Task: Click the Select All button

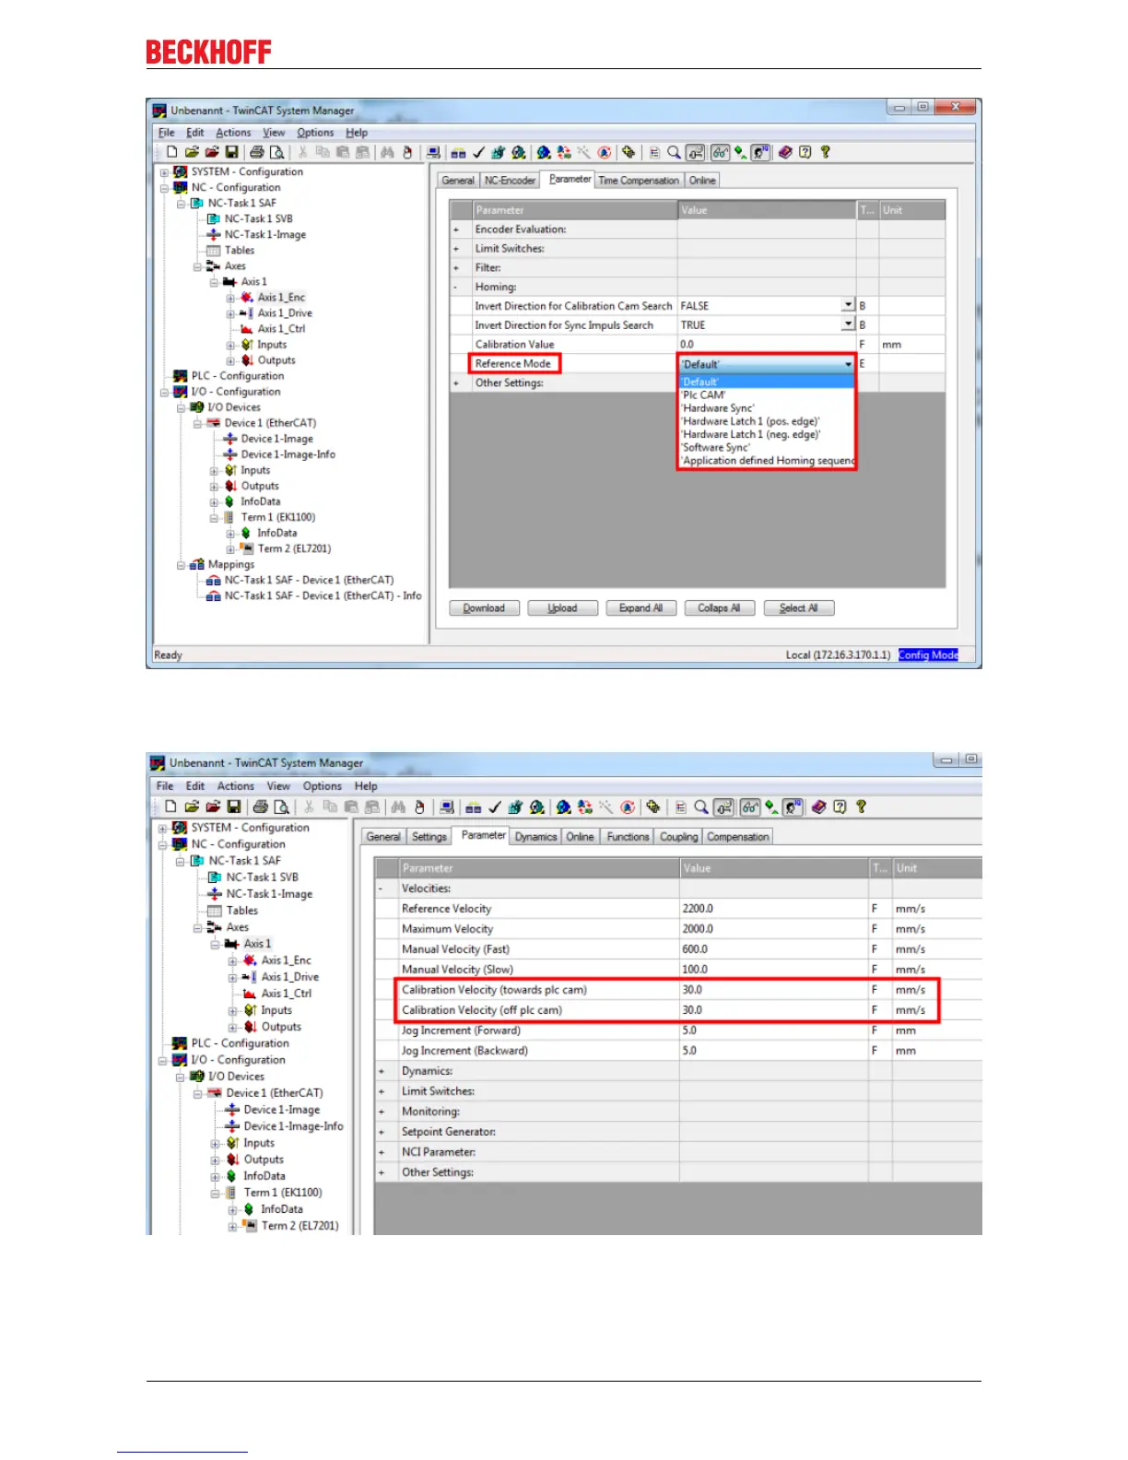Action: (x=798, y=608)
